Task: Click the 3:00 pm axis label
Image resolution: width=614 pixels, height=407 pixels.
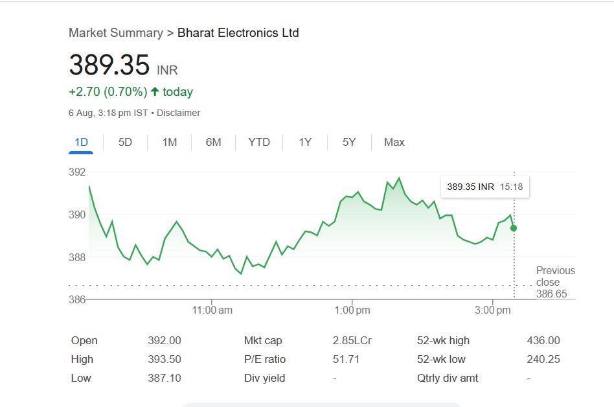Action: coord(493,310)
